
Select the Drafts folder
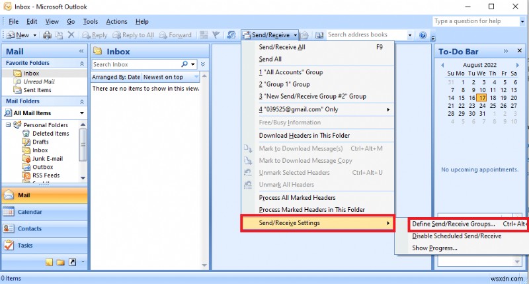40,142
